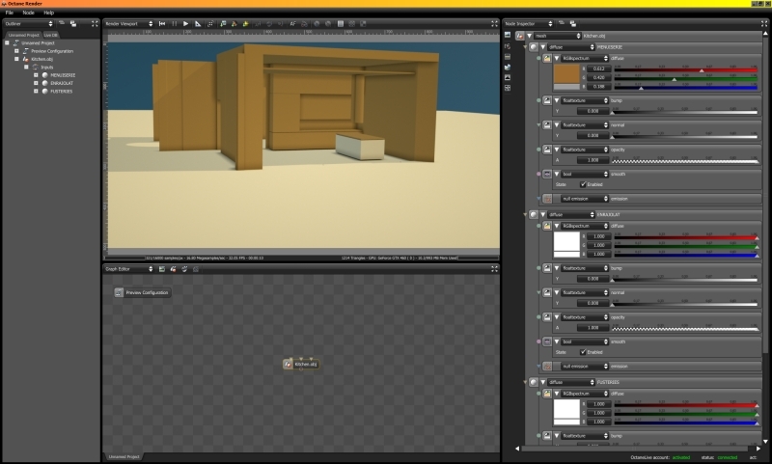
Task: Click the blue B slider of MENUISERIE diffuse
Action: tap(685, 87)
